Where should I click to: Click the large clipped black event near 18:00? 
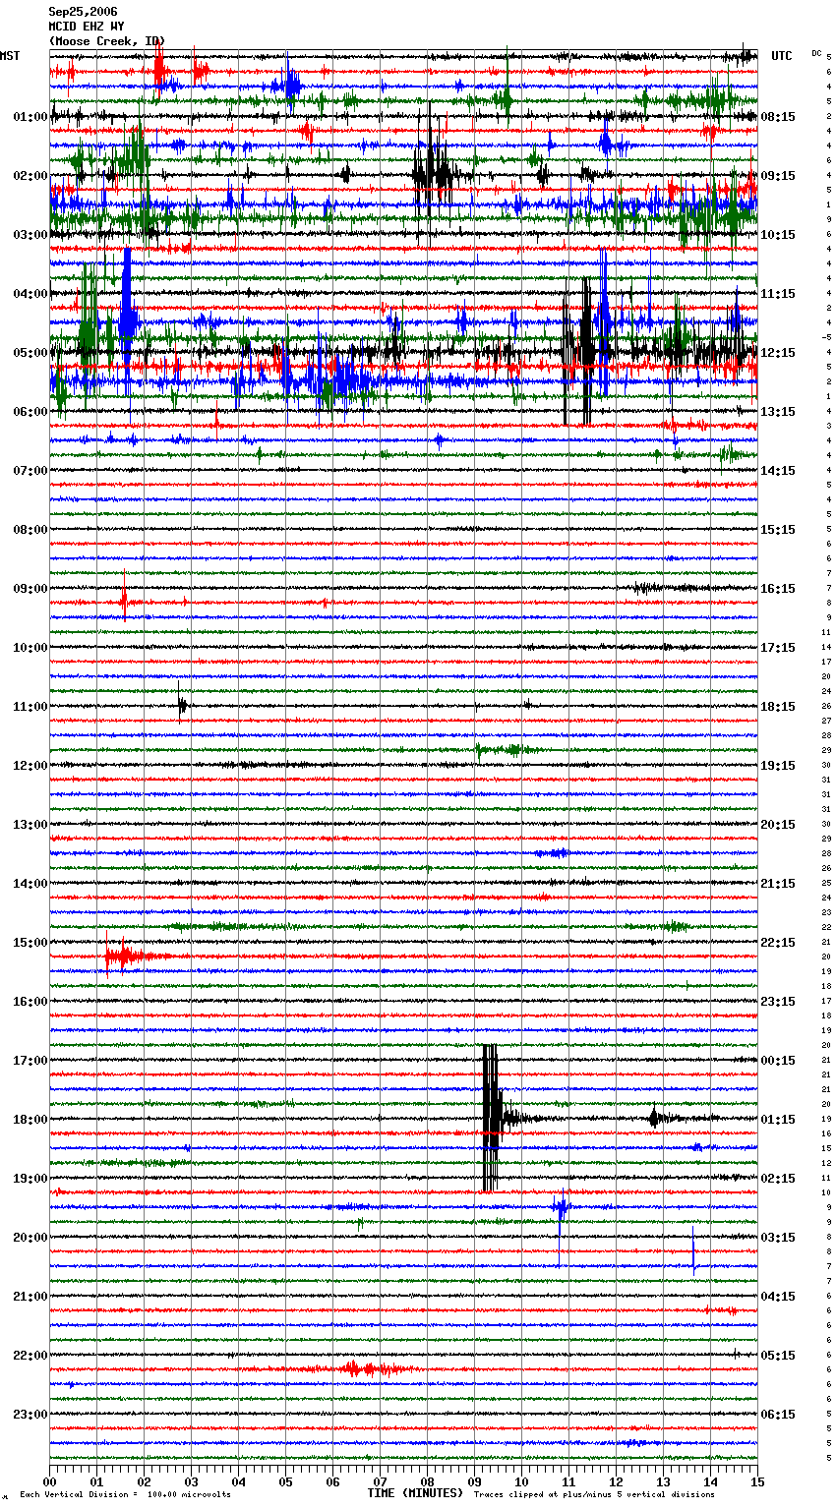(491, 1118)
